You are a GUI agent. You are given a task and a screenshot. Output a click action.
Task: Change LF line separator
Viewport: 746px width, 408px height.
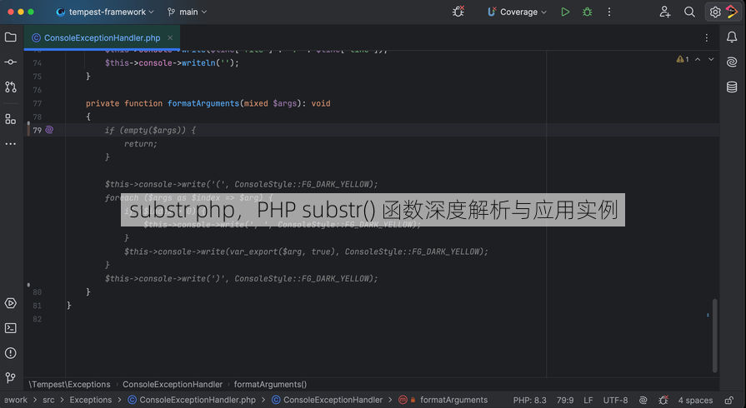pos(588,401)
